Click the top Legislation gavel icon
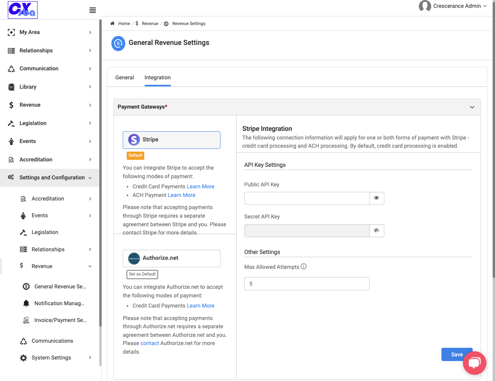495x381 pixels. (11, 123)
